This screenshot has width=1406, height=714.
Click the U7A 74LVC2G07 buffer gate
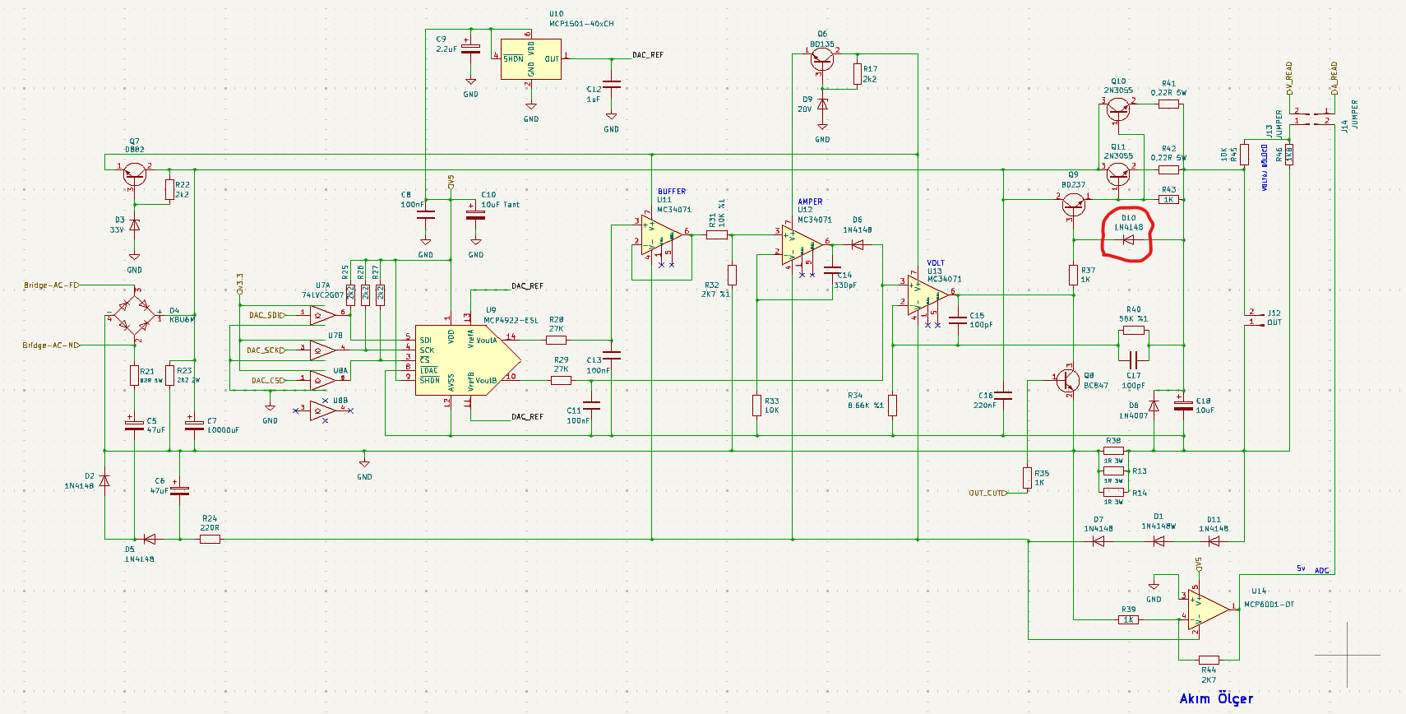pos(322,313)
